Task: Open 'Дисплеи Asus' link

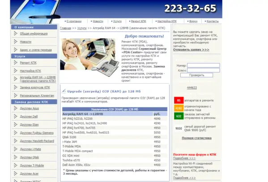Action: point(30,108)
